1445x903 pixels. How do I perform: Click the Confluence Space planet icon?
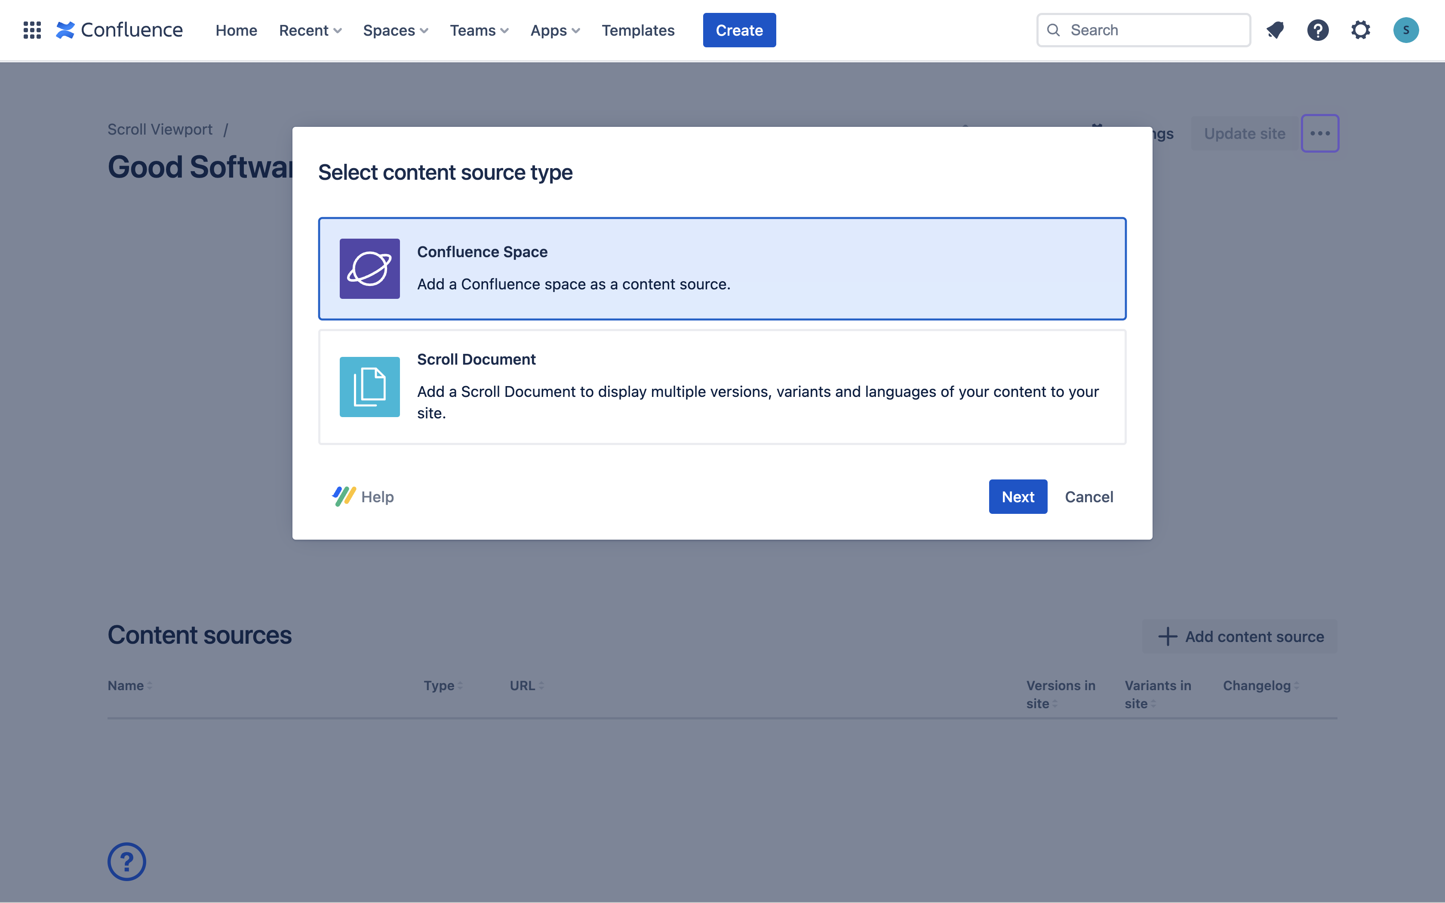pos(369,269)
